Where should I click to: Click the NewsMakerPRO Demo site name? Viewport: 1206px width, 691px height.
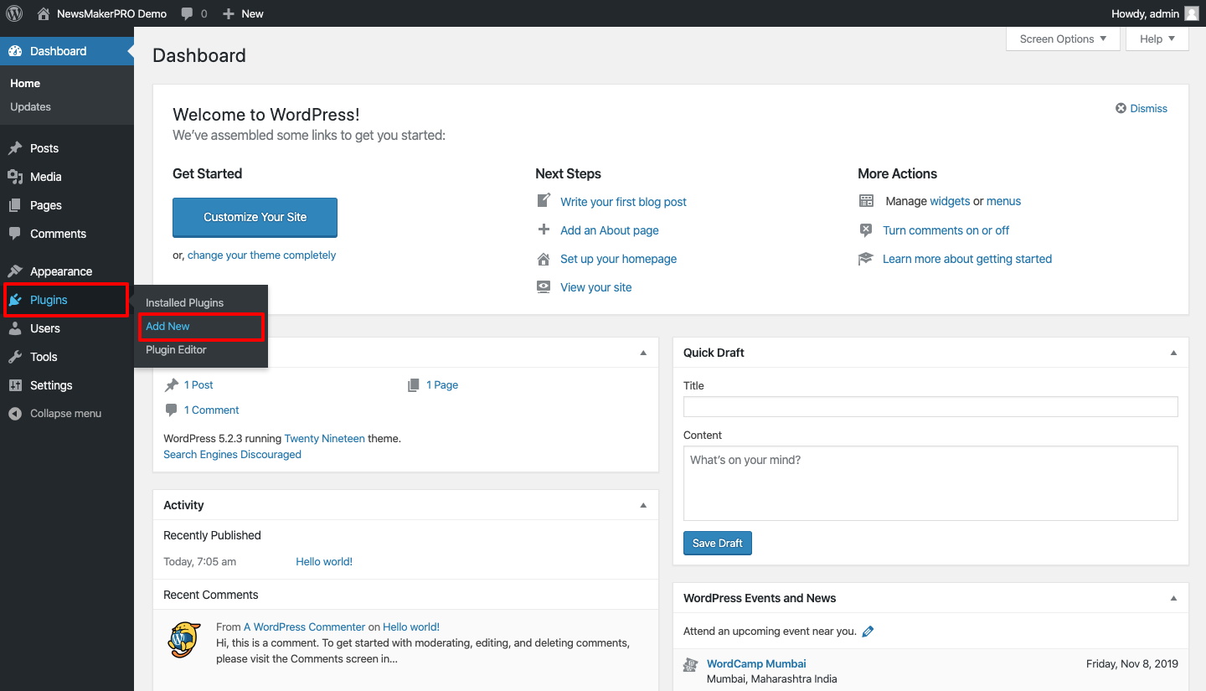[111, 13]
